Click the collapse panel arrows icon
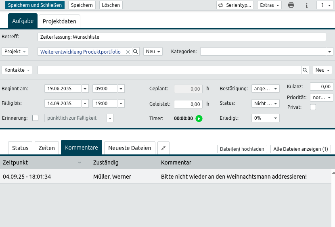The width and height of the screenshot is (335, 227). point(163,148)
